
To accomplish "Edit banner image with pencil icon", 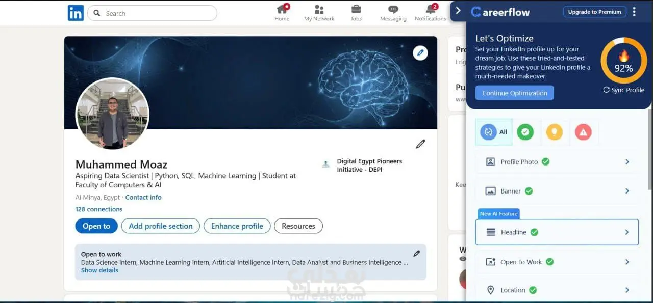I will 420,52.
